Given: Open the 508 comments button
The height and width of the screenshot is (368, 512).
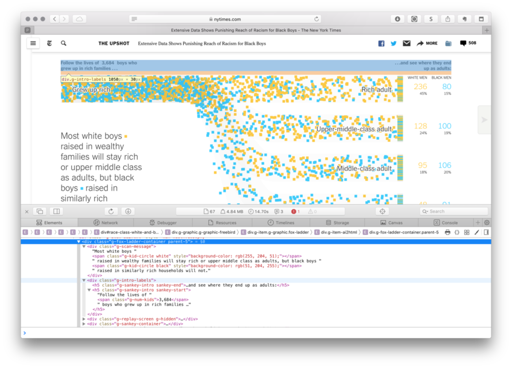Looking at the screenshot, I should tap(468, 43).
